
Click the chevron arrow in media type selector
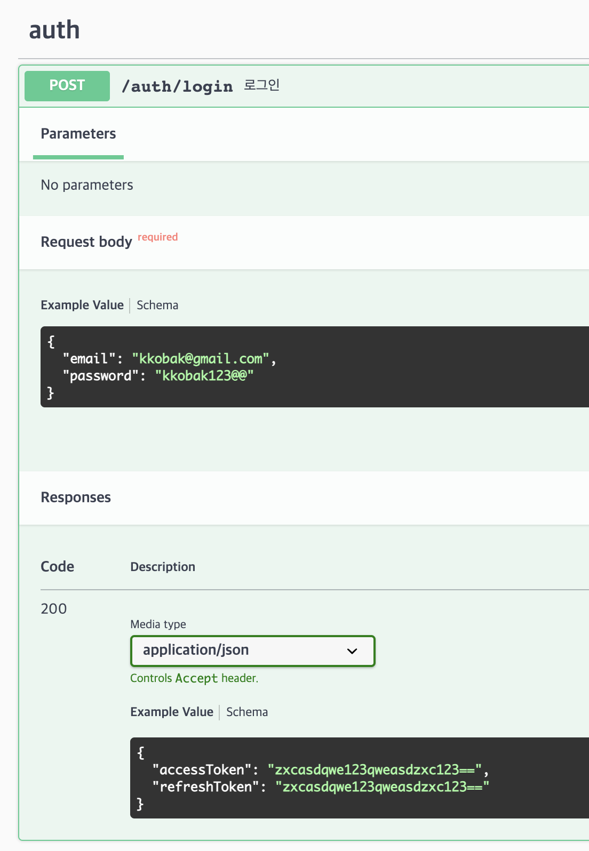click(x=352, y=651)
